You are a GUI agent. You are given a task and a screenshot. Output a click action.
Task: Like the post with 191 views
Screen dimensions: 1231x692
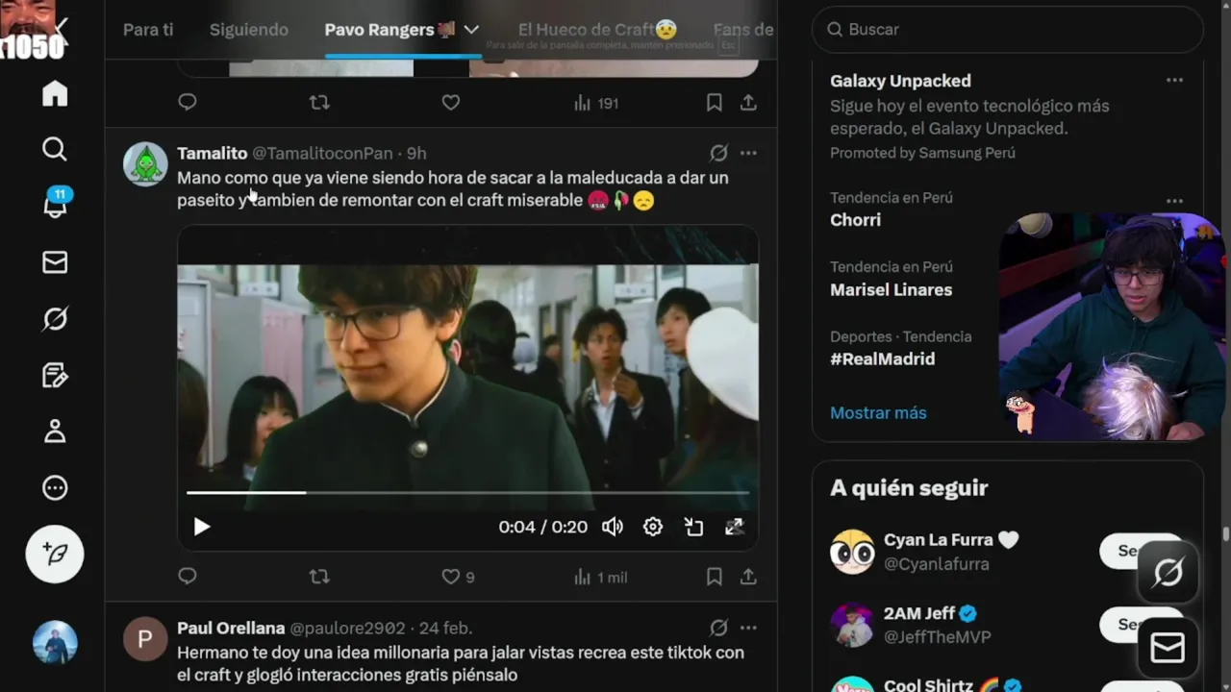tap(450, 102)
